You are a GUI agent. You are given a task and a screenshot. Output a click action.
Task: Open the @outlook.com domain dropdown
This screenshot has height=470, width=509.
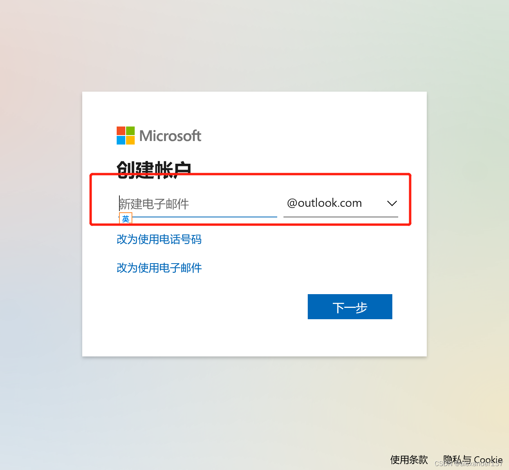point(341,203)
